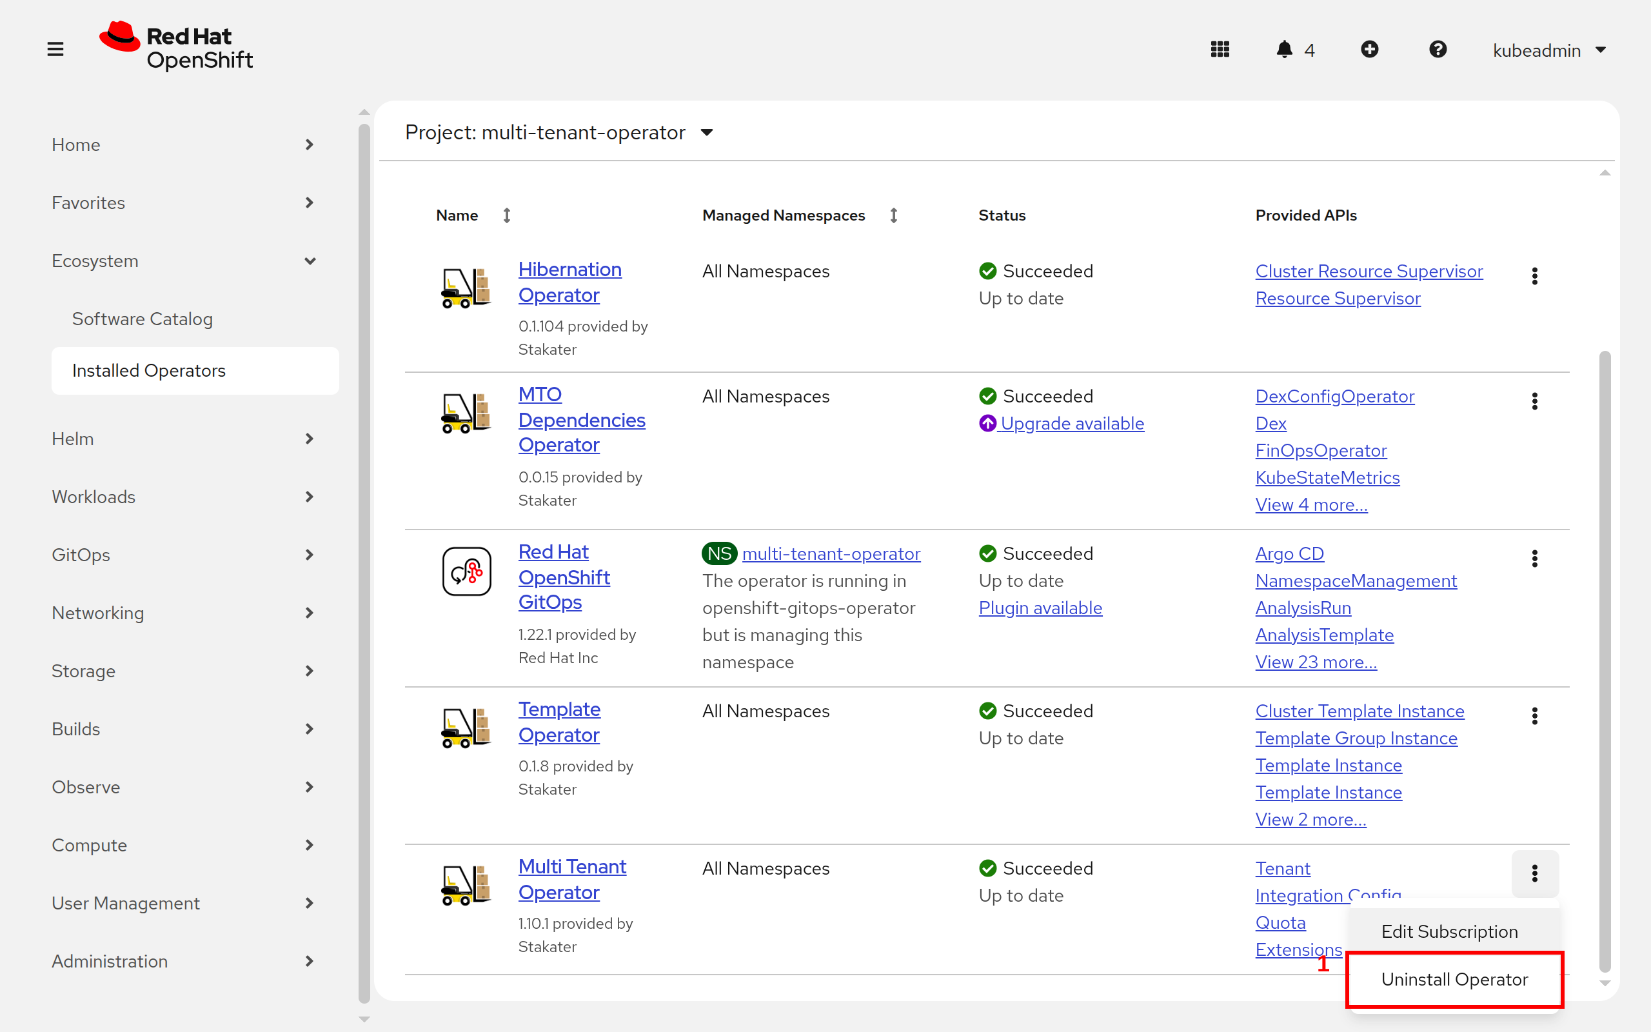Open the help question mark icon

[1438, 50]
